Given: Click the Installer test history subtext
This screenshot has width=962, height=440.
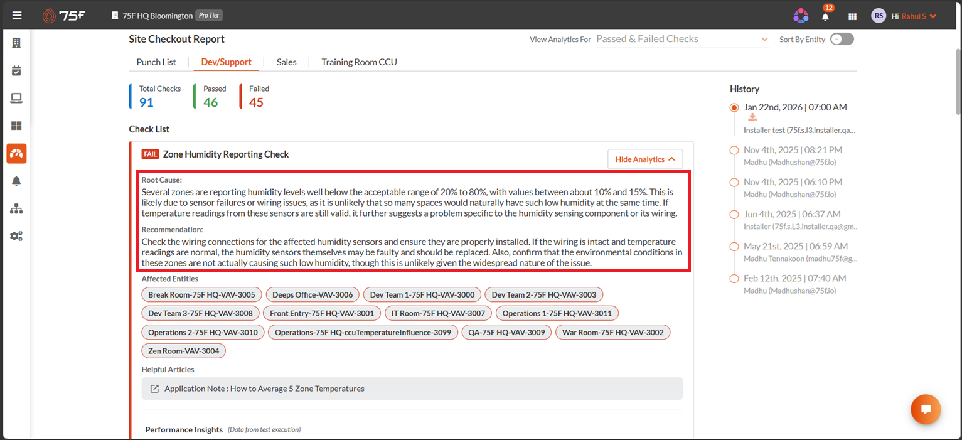Looking at the screenshot, I should click(799, 130).
